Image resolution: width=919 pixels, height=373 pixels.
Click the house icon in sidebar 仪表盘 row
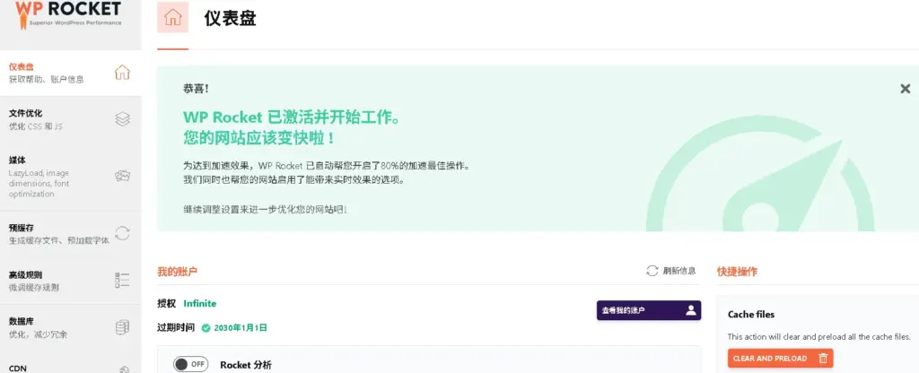(x=122, y=73)
